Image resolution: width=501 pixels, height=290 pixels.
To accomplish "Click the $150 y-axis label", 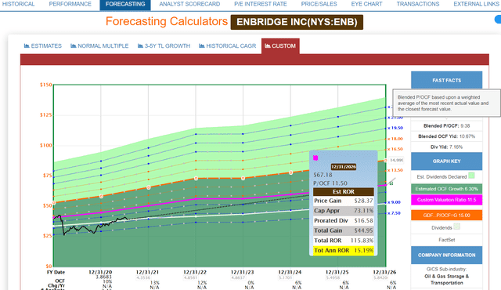I will click(45, 85).
